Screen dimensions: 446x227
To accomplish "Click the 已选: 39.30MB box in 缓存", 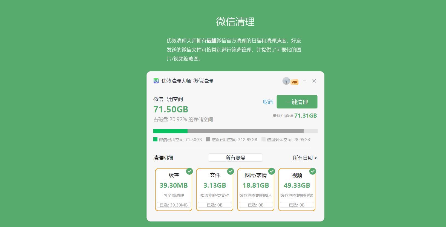I will (174, 205).
